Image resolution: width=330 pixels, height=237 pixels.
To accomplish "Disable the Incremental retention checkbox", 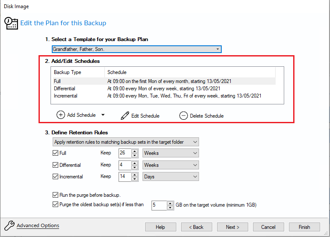I will [55, 177].
